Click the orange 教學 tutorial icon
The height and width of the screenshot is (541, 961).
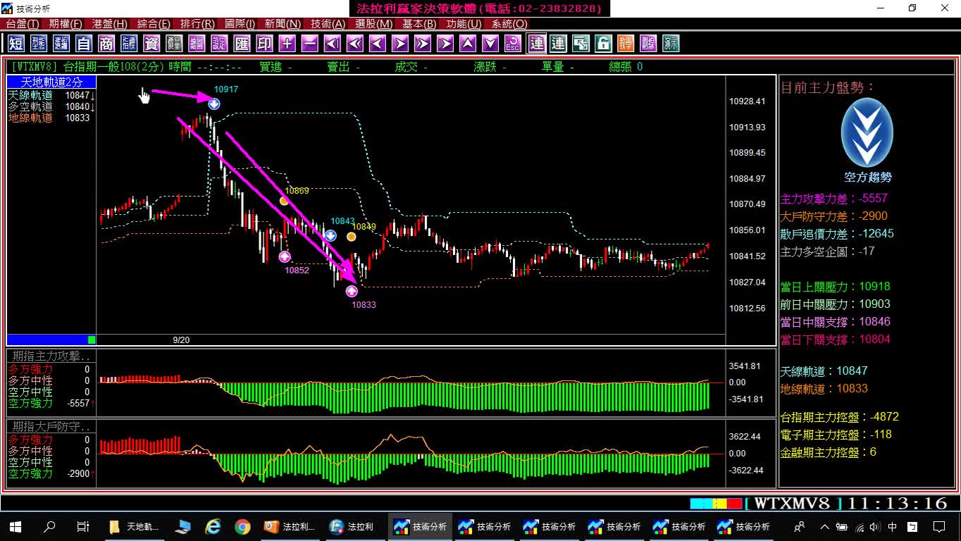pos(626,44)
